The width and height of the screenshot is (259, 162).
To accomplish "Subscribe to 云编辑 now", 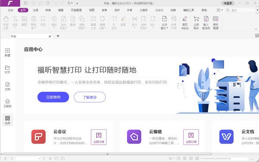I will [191, 137].
